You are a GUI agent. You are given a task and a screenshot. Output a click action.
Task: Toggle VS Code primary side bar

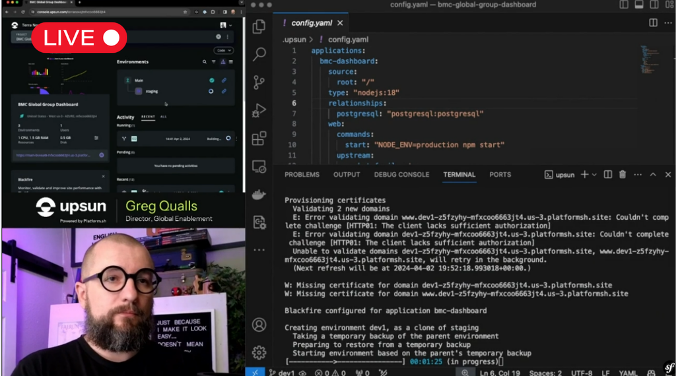[624, 5]
